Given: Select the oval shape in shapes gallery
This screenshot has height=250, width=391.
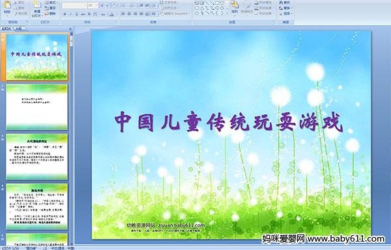Looking at the screenshot, I should click(x=222, y=3).
